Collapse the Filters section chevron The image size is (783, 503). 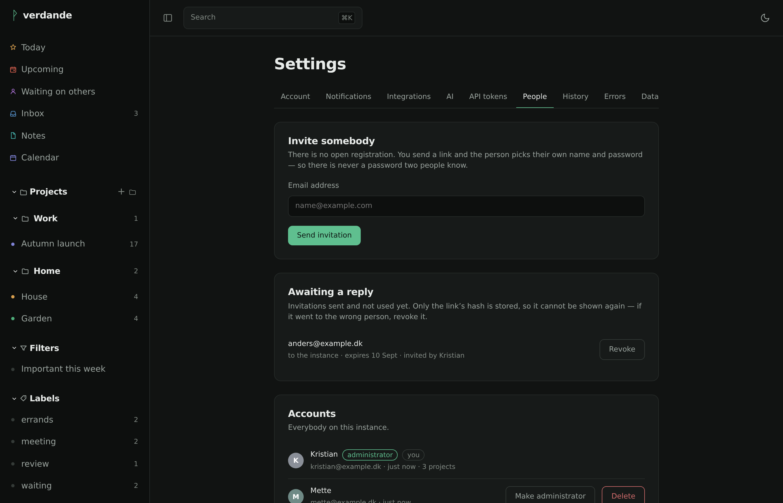click(14, 348)
